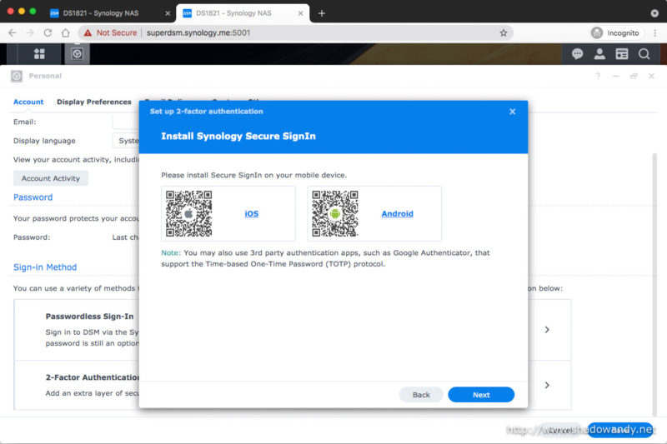
Task: Switch to Display Preferences tab
Action: click(x=94, y=102)
